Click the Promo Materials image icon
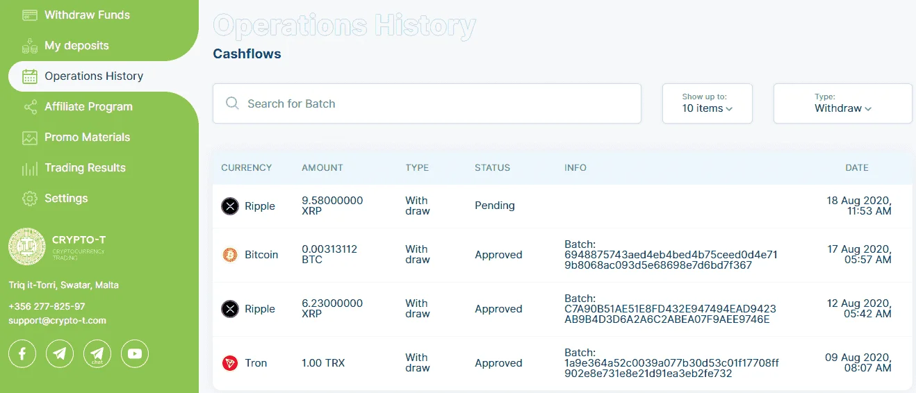The width and height of the screenshot is (916, 393). pos(29,137)
